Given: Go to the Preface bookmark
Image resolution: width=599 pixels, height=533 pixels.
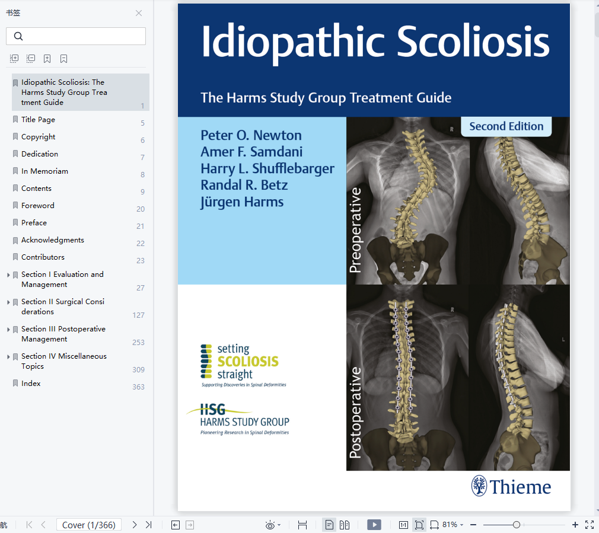Looking at the screenshot, I should click(34, 222).
